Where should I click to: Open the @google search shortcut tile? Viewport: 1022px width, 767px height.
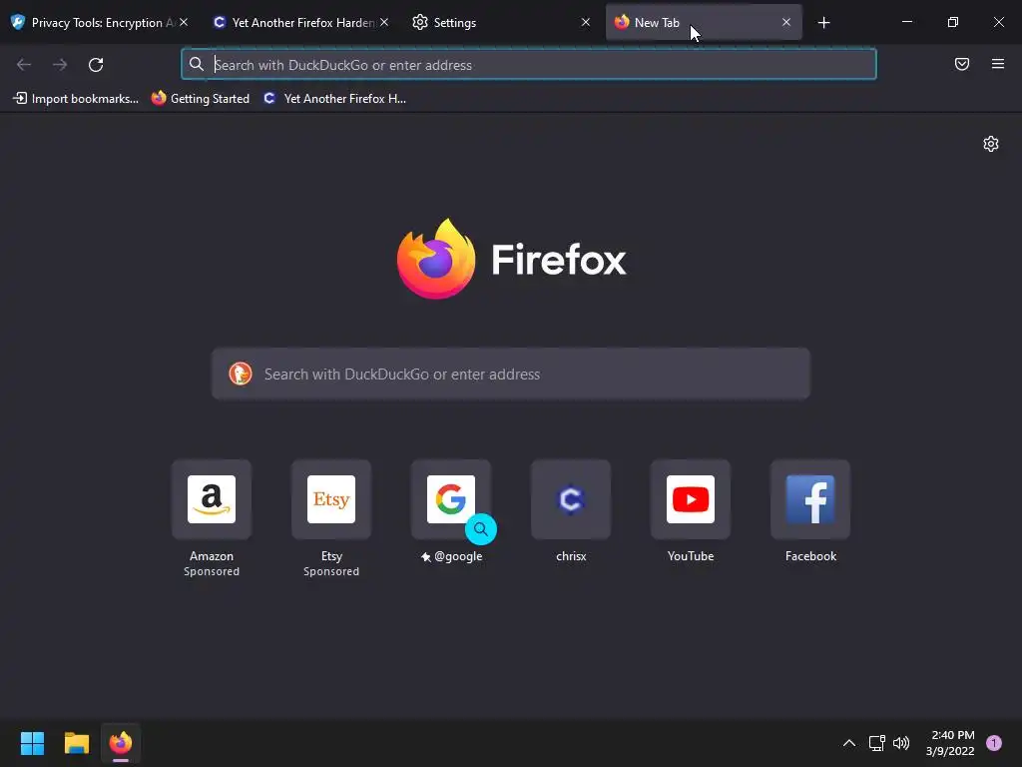[x=451, y=499]
